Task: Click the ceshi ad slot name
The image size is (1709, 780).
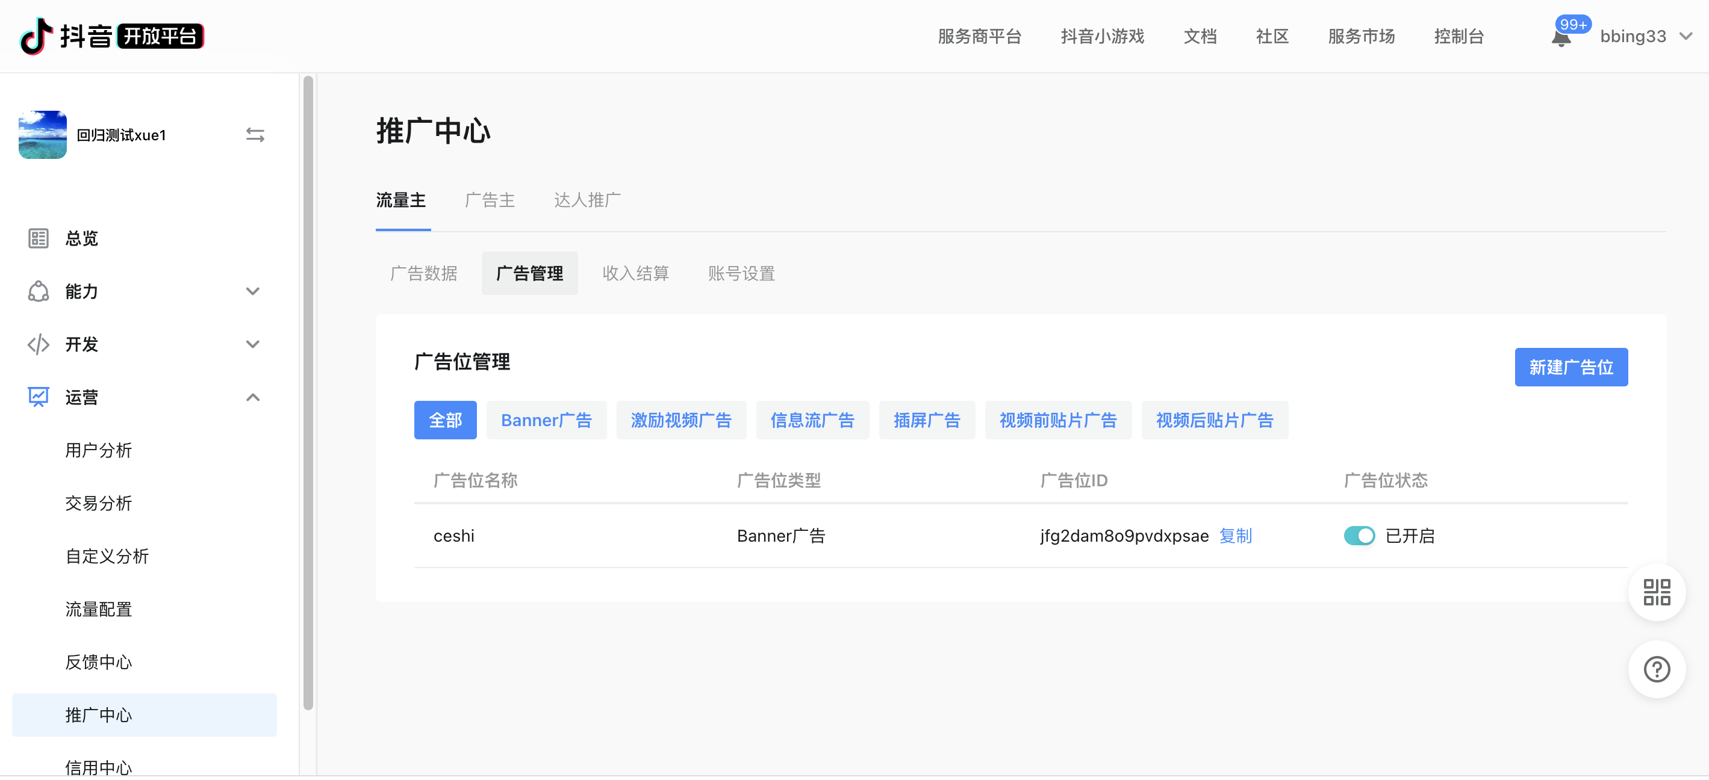Action: pyautogui.click(x=454, y=536)
